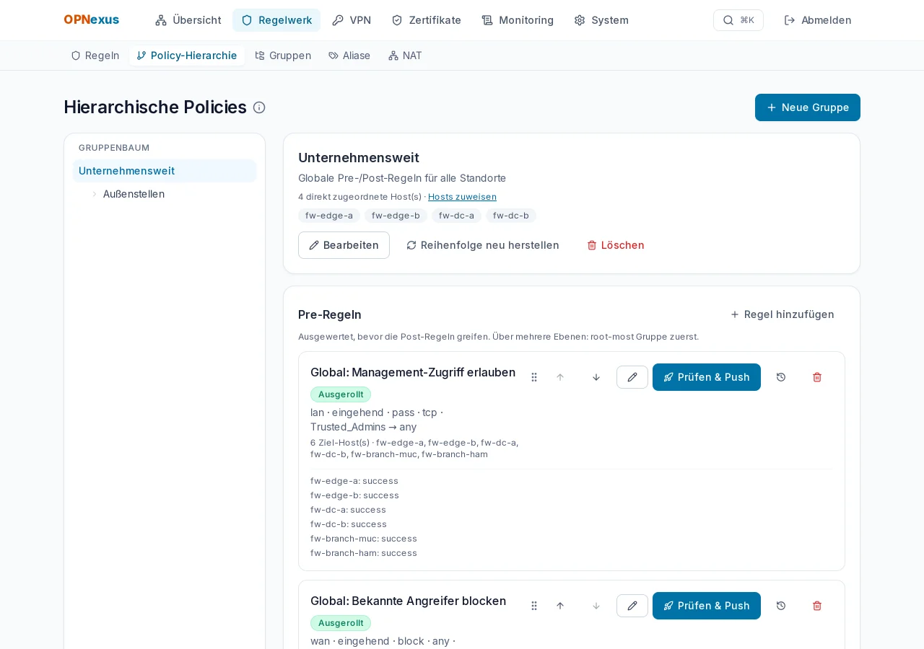924x649 pixels.
Task: Delete the Management-Zugriff erlauben rule
Action: pyautogui.click(x=817, y=377)
